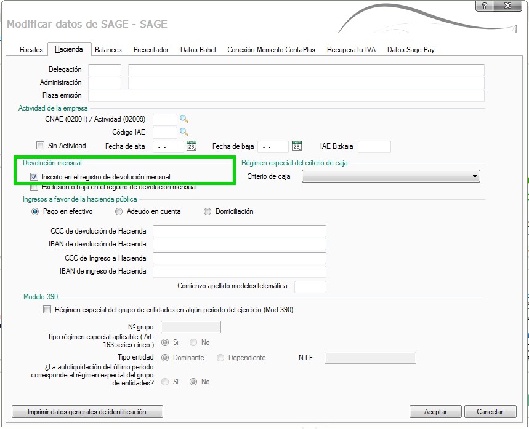Focus the IBAN de devolución de Hacienda field
529x429 pixels.
point(240,244)
